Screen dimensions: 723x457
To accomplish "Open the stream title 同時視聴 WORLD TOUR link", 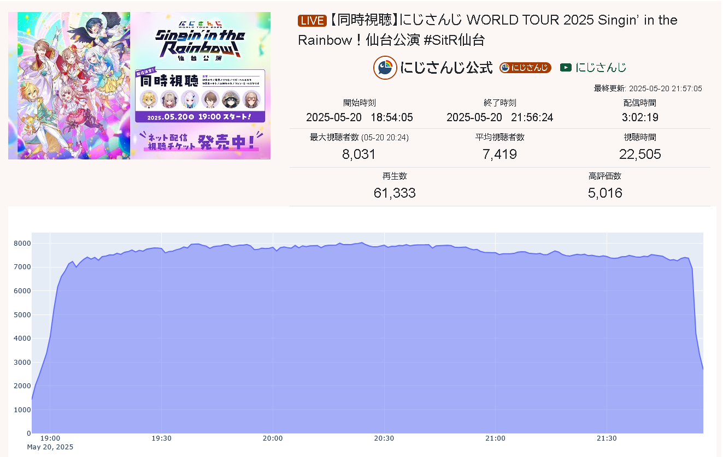I will [487, 30].
